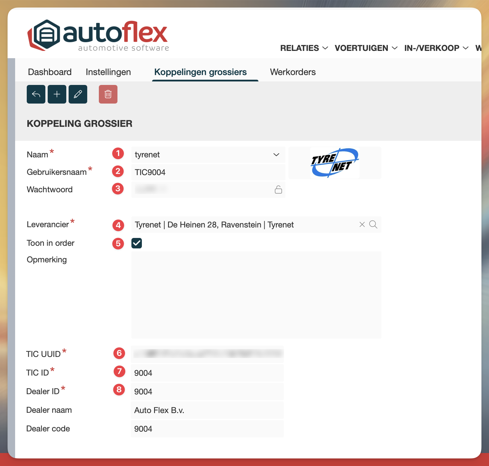Expand the RELATIES menu
The image size is (489, 466).
coord(304,48)
